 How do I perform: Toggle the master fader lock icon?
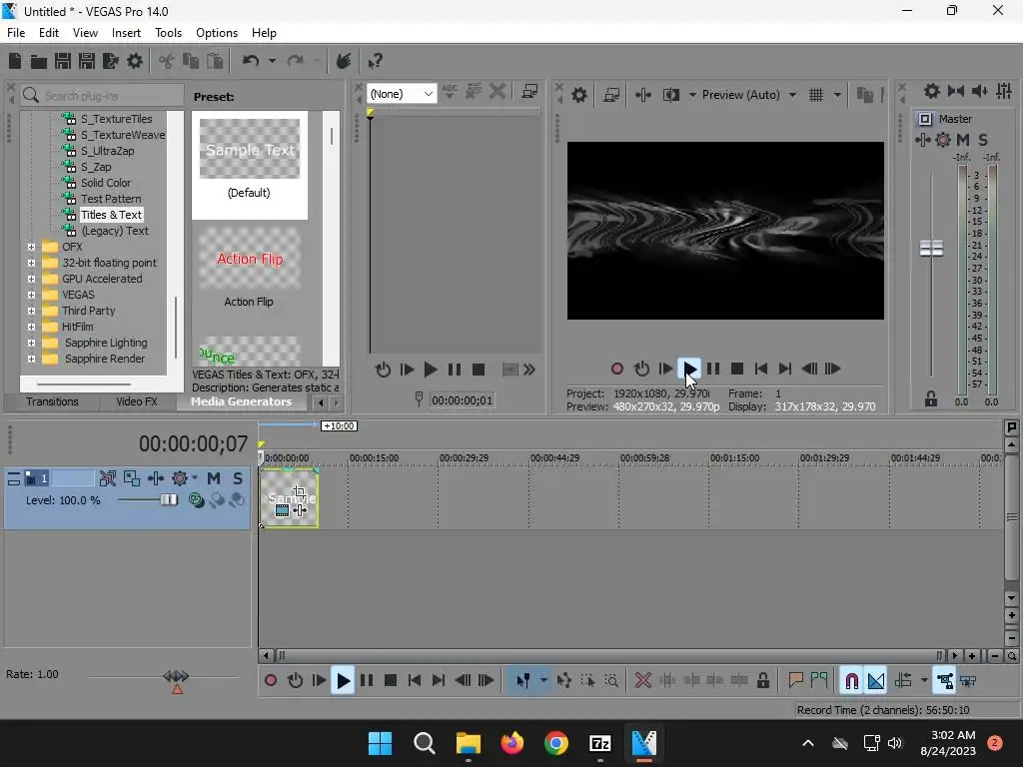pos(931,398)
